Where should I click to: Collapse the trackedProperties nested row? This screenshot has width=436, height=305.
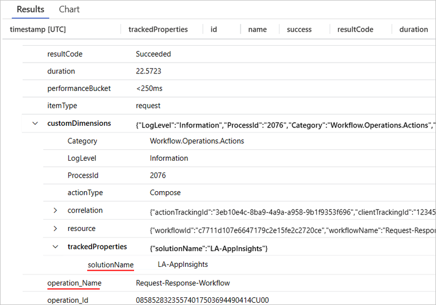pyautogui.click(x=56, y=247)
